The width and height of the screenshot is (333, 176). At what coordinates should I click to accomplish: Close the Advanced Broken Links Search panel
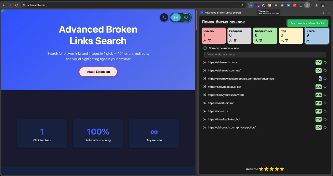pos(329,13)
